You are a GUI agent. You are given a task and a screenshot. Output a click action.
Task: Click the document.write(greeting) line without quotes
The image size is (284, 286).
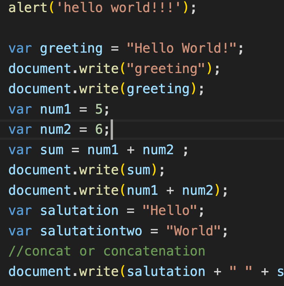(106, 89)
